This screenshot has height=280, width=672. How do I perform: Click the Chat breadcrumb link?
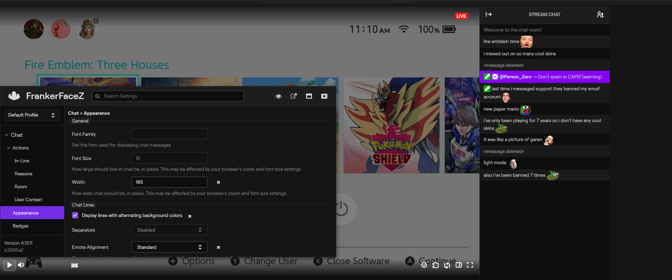coord(73,113)
